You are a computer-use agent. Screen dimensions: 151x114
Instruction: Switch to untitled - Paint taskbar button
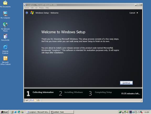(62, 112)
